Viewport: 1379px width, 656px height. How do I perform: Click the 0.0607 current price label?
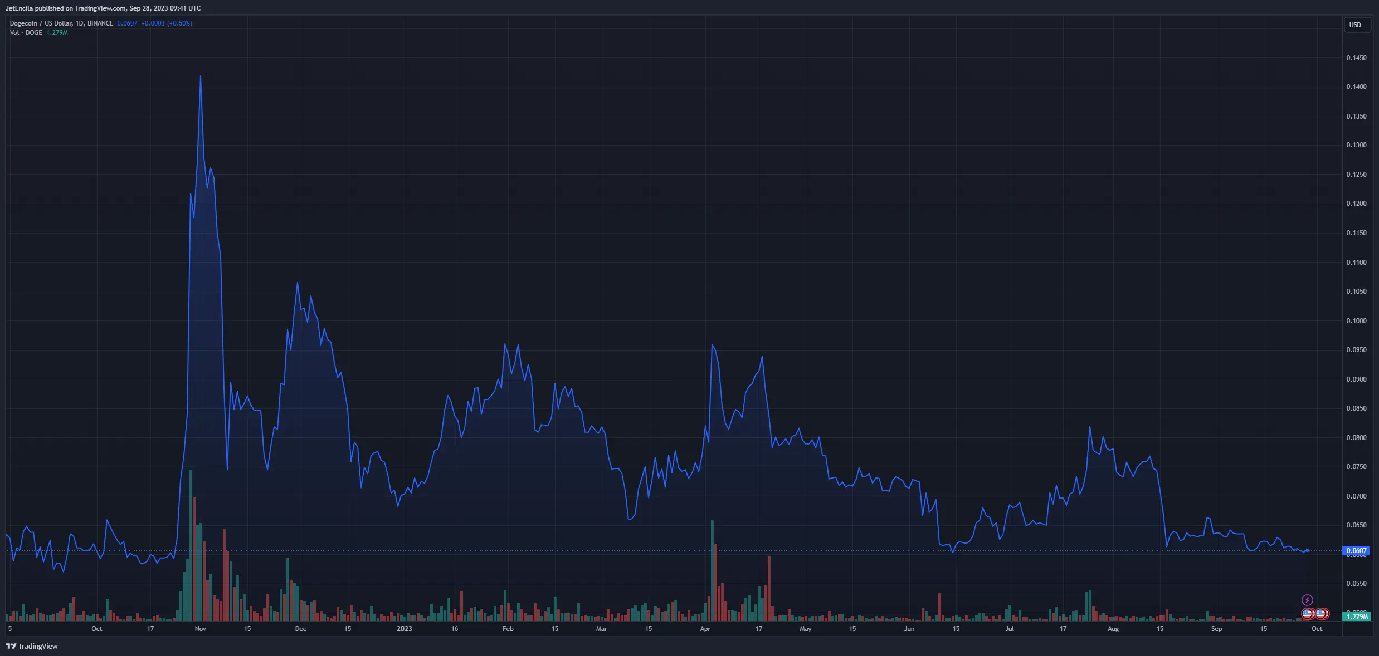click(1356, 551)
